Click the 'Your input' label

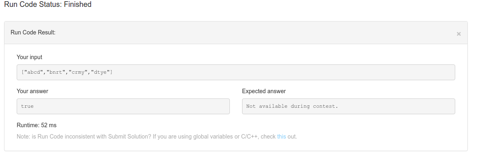point(30,57)
